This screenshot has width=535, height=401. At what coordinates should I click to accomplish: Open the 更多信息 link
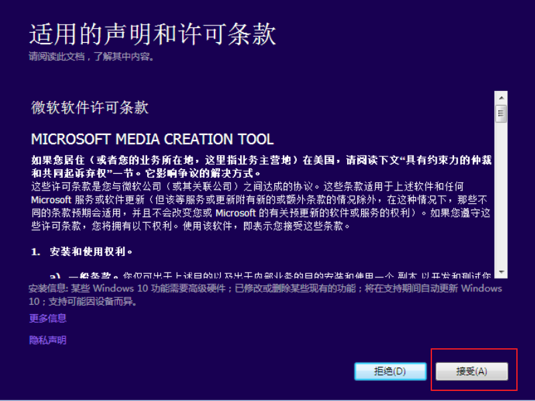point(47,319)
